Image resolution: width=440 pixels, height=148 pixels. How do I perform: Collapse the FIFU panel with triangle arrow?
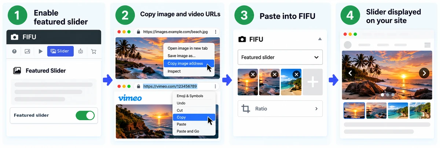pos(320,39)
